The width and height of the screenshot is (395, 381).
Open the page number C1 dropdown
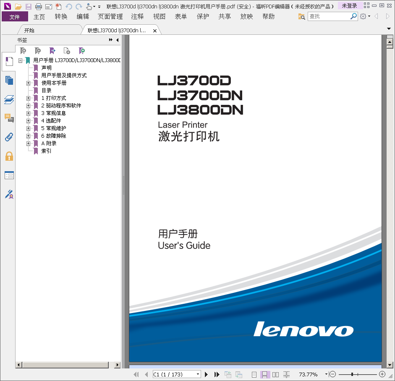tap(198, 374)
